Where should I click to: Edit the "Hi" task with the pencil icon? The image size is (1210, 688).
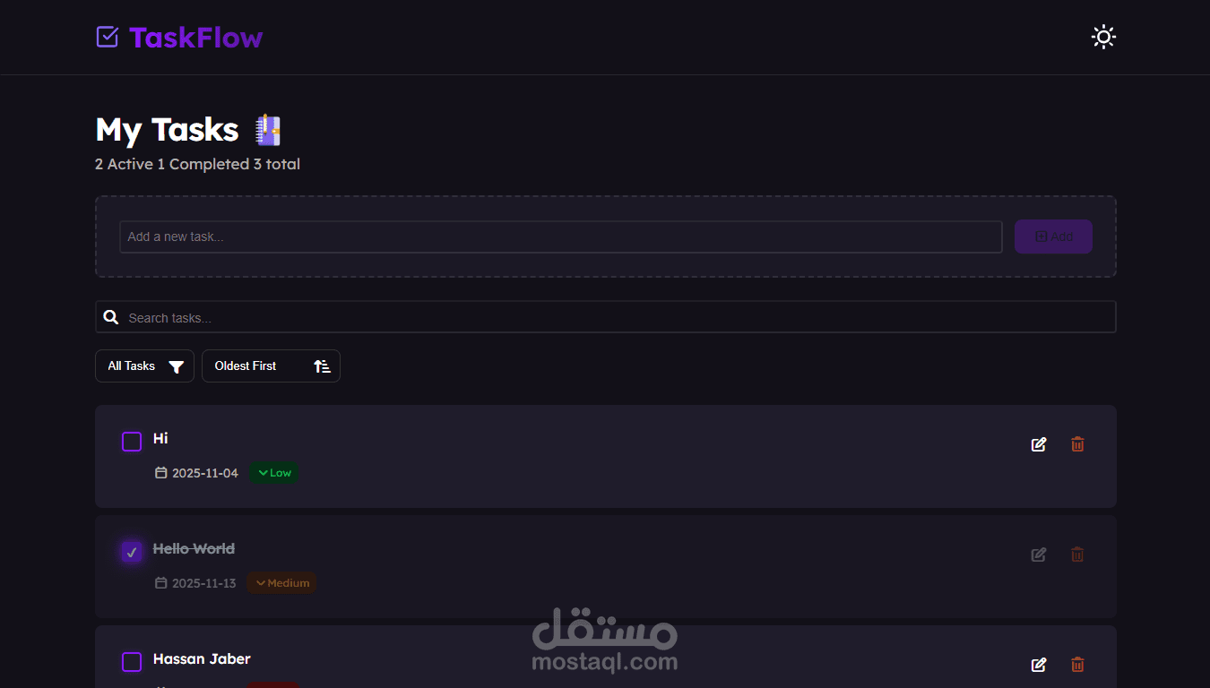(x=1039, y=444)
